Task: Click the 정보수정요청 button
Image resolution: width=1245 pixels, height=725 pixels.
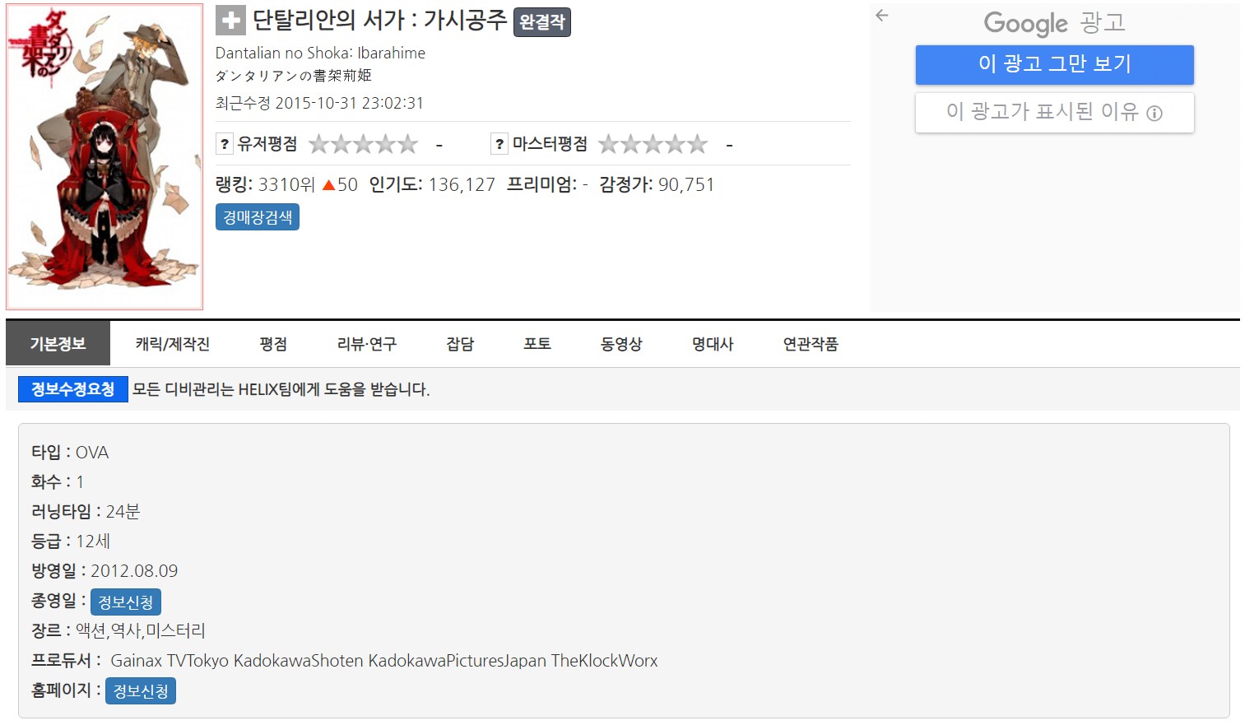Action: point(73,389)
